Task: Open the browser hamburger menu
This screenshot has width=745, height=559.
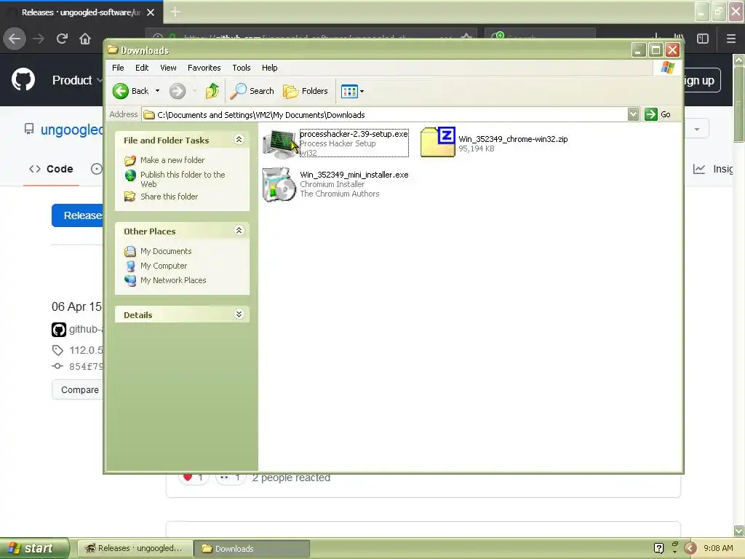Action: click(730, 39)
